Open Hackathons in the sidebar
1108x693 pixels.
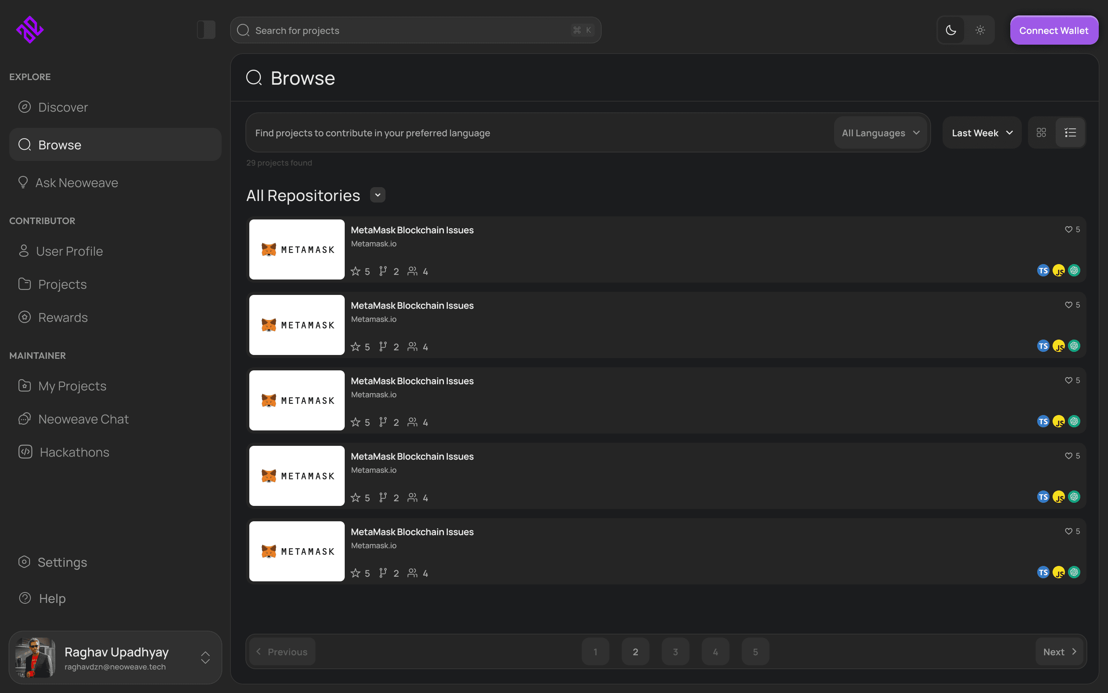(74, 452)
